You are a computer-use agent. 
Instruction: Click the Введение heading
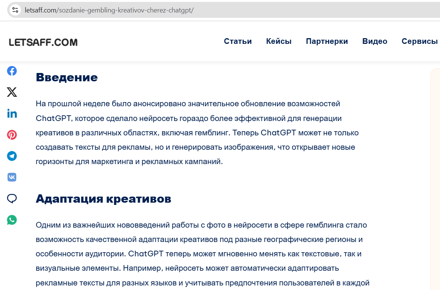click(x=67, y=77)
